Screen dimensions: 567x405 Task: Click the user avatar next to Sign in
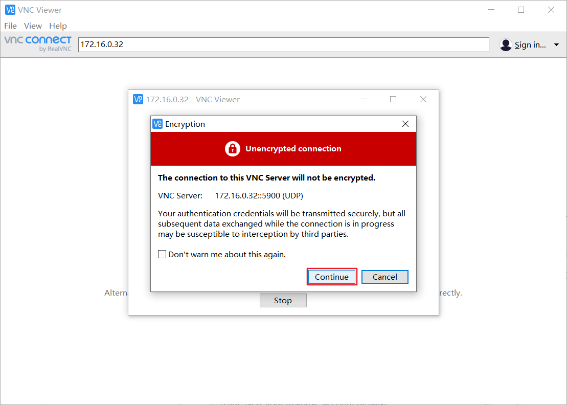tap(506, 44)
